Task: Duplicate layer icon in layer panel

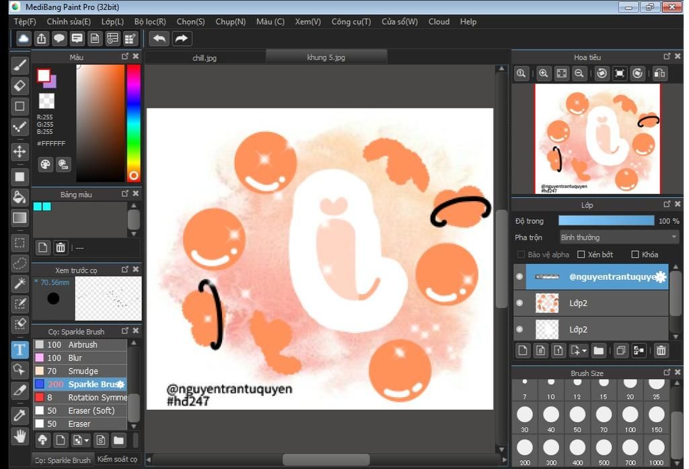Action: click(x=620, y=351)
